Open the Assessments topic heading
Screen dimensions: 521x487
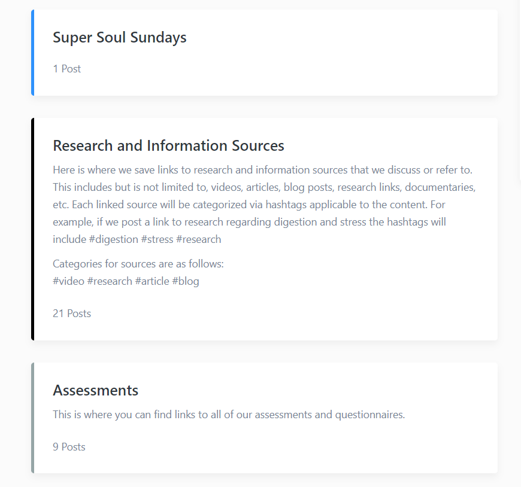point(96,391)
